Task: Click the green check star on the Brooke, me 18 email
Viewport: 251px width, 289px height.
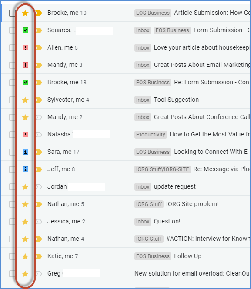Action: tap(25, 83)
